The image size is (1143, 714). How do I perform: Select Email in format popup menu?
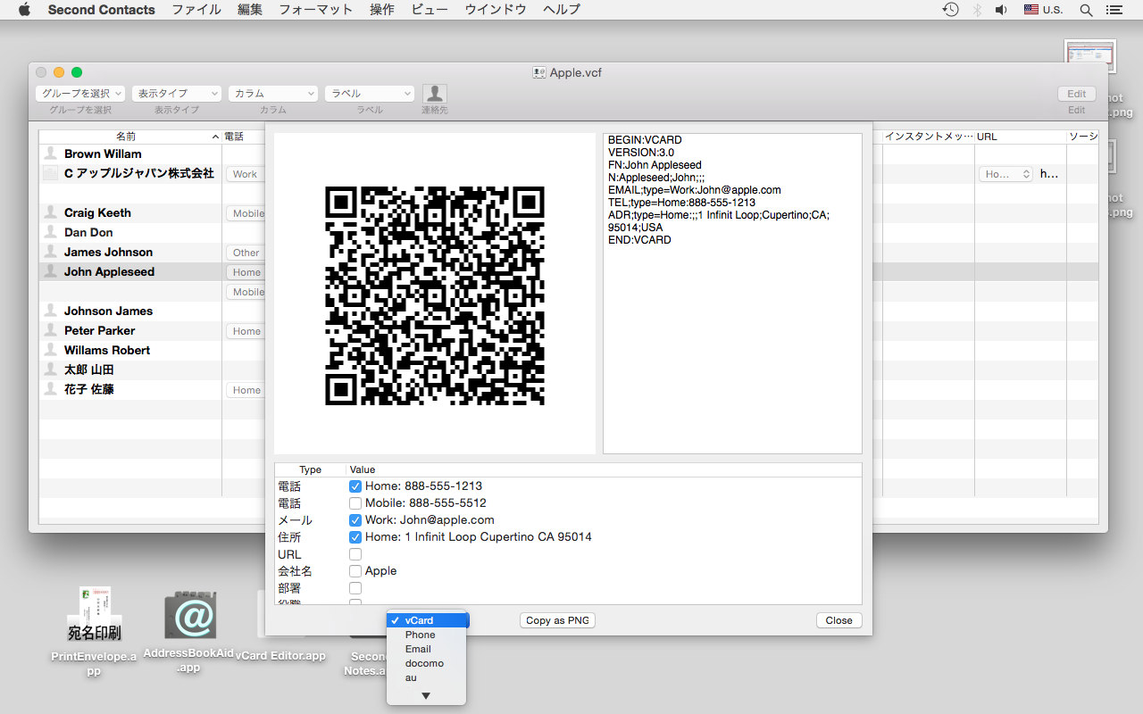427,649
